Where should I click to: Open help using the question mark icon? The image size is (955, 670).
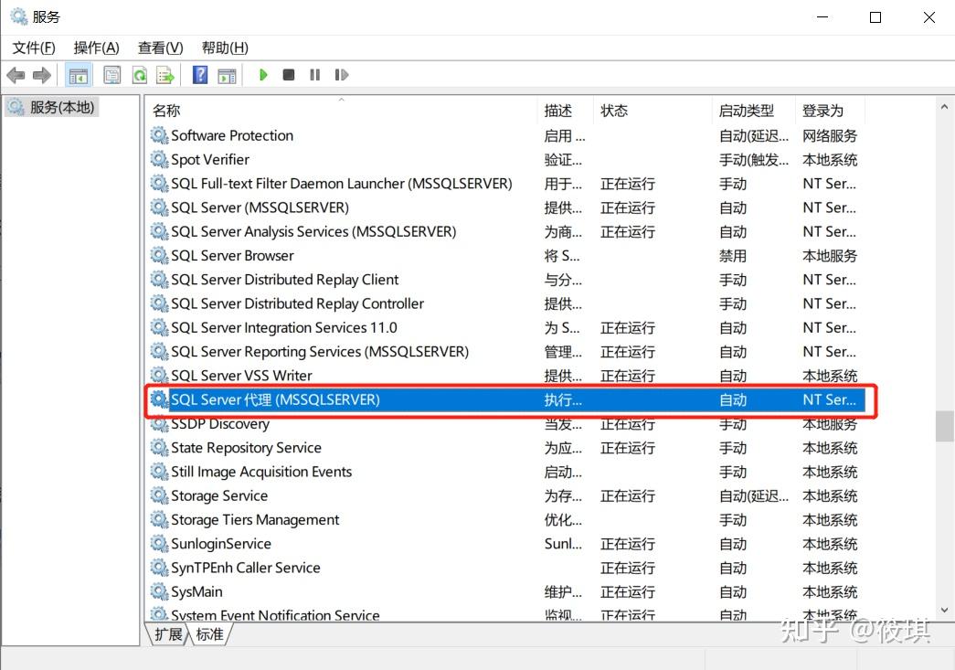(x=199, y=74)
